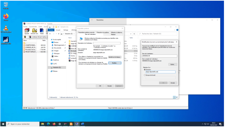Open Firefox desktop shortcut
Image resolution: width=225 pixels, height=127 pixels.
pyautogui.click(x=6, y=17)
